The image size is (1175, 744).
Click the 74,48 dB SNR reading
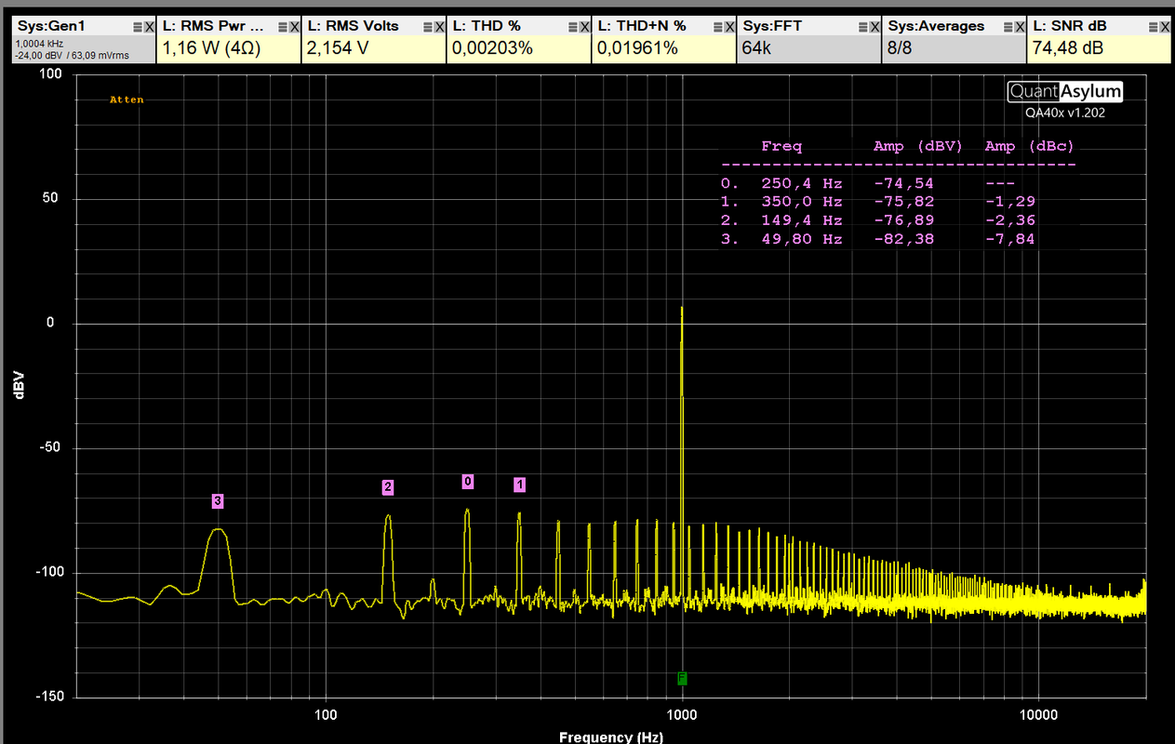[1068, 47]
